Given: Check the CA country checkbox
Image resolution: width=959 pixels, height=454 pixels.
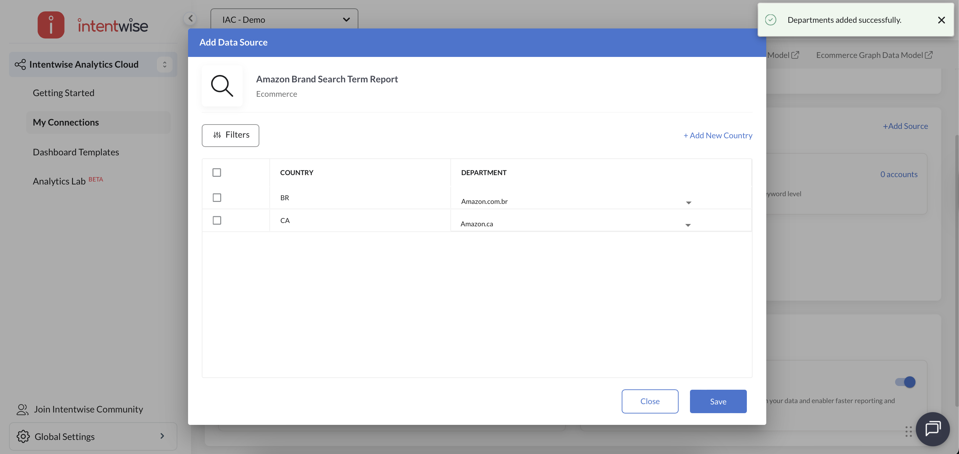Looking at the screenshot, I should [217, 221].
